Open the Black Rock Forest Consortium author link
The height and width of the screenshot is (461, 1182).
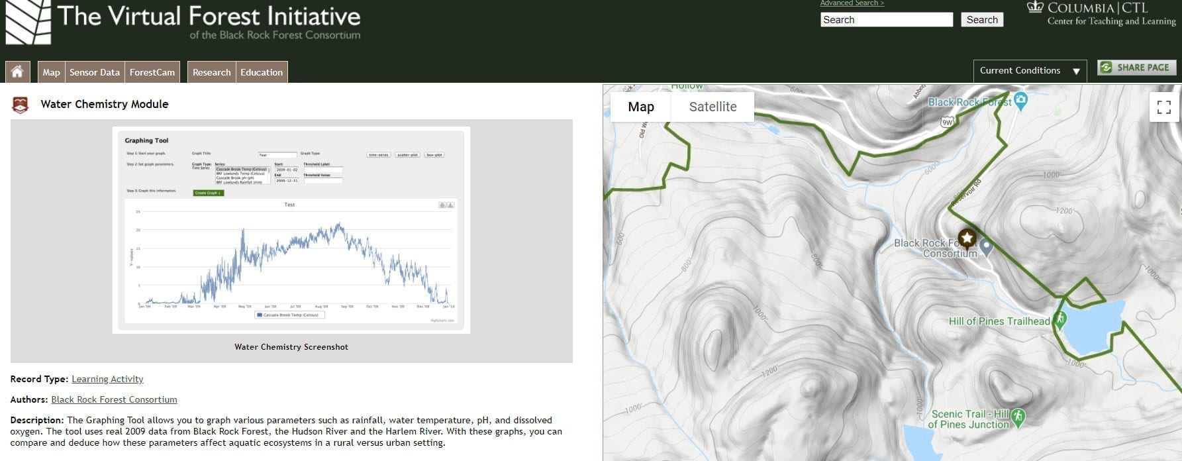click(x=114, y=399)
